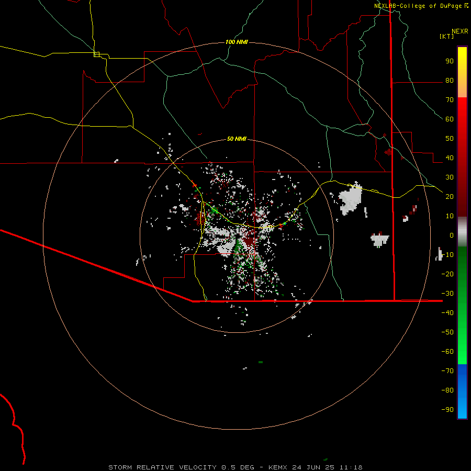This screenshot has width=471, height=471.
Task: Click STORM RELATIVE VELOCITY product caption
Action: coord(163,467)
